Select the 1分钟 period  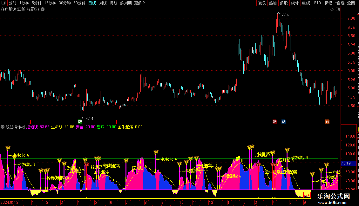pos(24,3)
